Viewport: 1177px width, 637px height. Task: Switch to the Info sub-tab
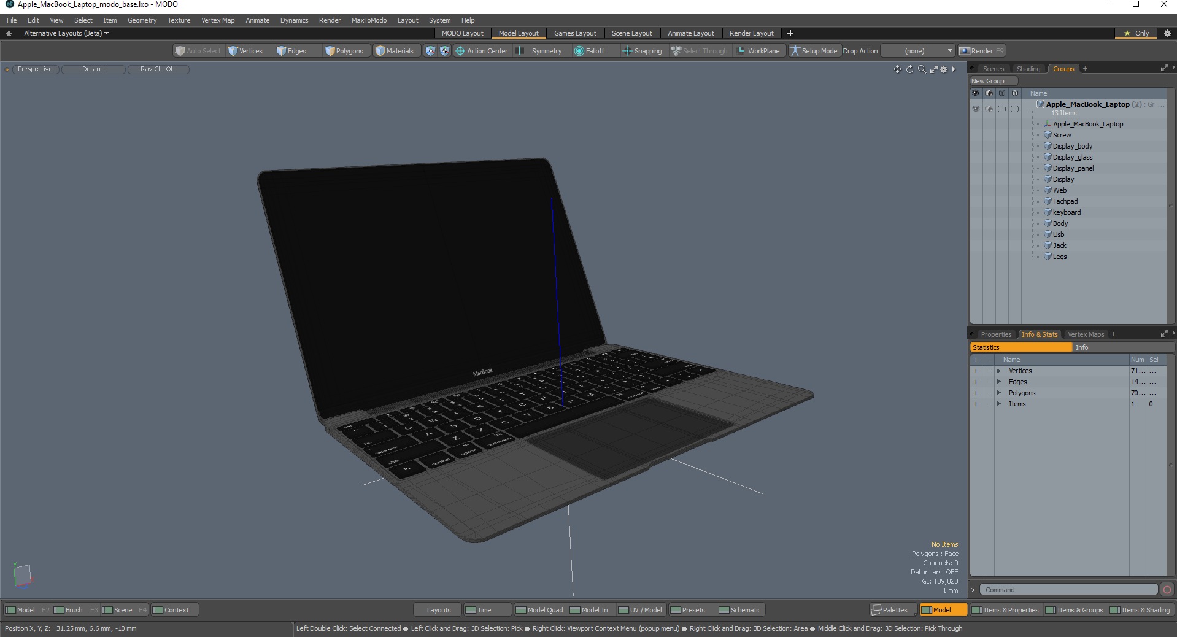(x=1124, y=347)
